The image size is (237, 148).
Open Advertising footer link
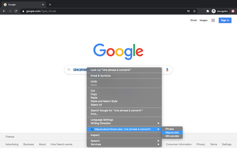pyautogui.click(x=12, y=144)
